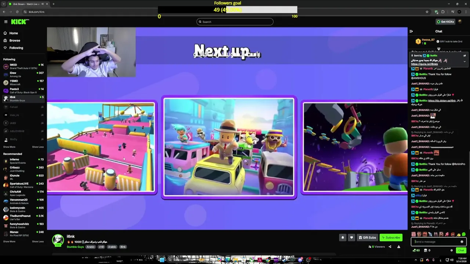Collapse the chat panel
This screenshot has width=470, height=264.
(x=411, y=31)
